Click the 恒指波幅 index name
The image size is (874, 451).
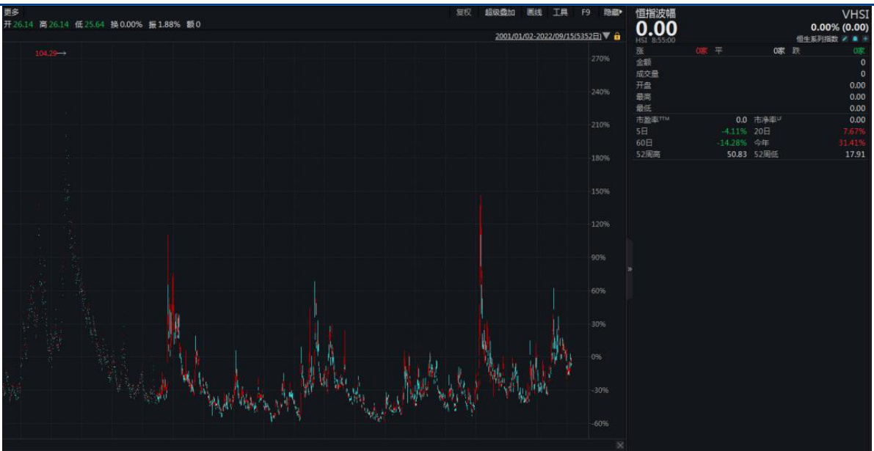pos(655,13)
